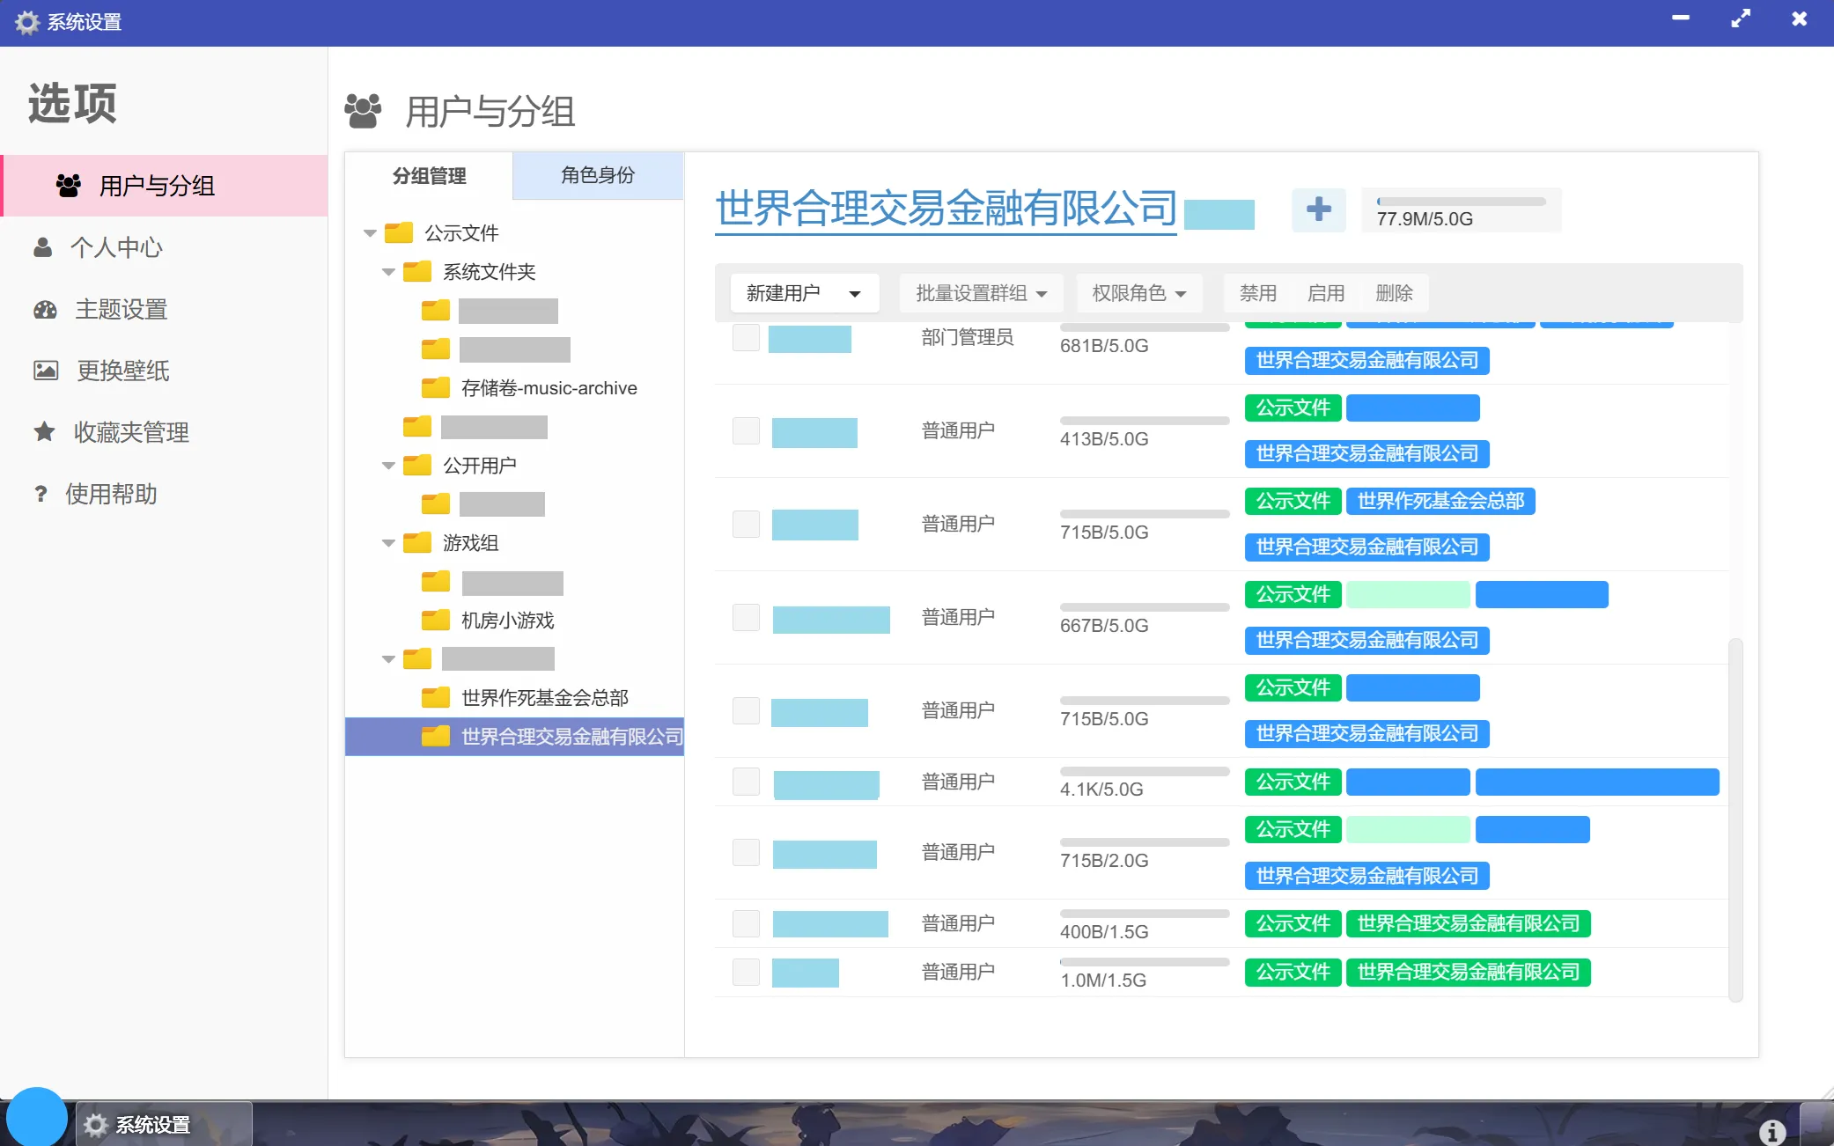Click the plus icon beside company title
Screen dimensions: 1834x1146
coord(1318,209)
